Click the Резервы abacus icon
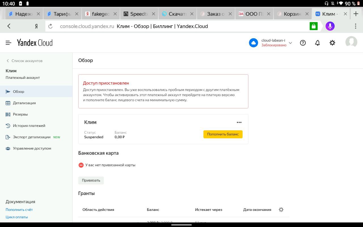Screen dimensions: 363x227 [8, 114]
